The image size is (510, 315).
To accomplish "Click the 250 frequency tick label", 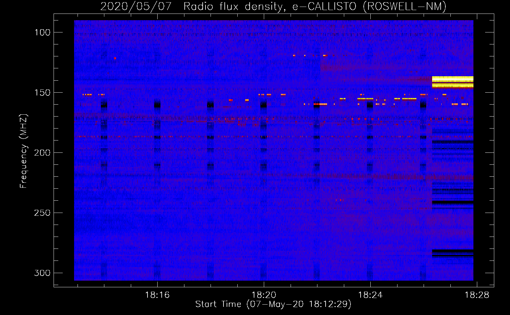I will [x=43, y=213].
